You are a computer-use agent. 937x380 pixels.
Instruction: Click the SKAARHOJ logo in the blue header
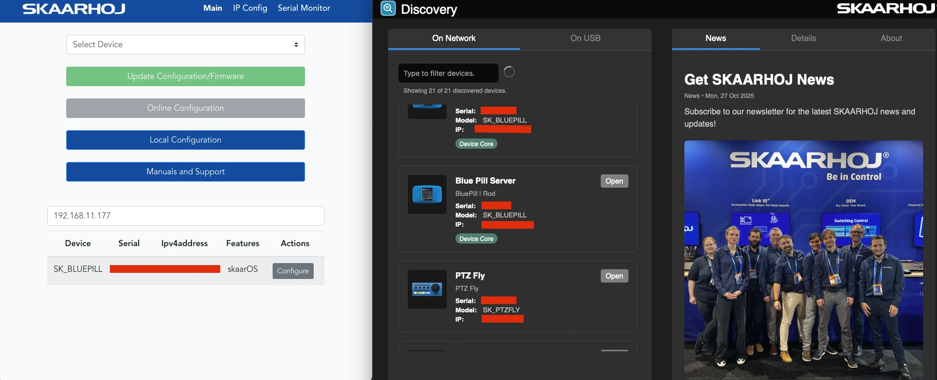(x=74, y=9)
